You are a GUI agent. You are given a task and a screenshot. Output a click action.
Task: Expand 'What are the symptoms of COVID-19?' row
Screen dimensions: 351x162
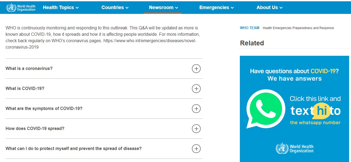pyautogui.click(x=104, y=109)
